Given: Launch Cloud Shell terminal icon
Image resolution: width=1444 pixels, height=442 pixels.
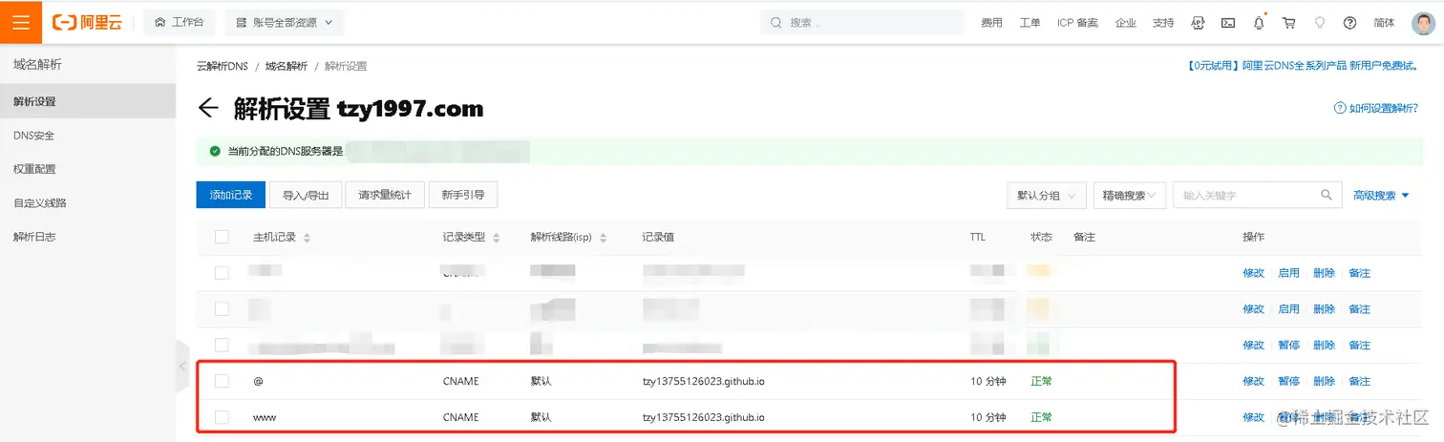Looking at the screenshot, I should (x=1228, y=22).
